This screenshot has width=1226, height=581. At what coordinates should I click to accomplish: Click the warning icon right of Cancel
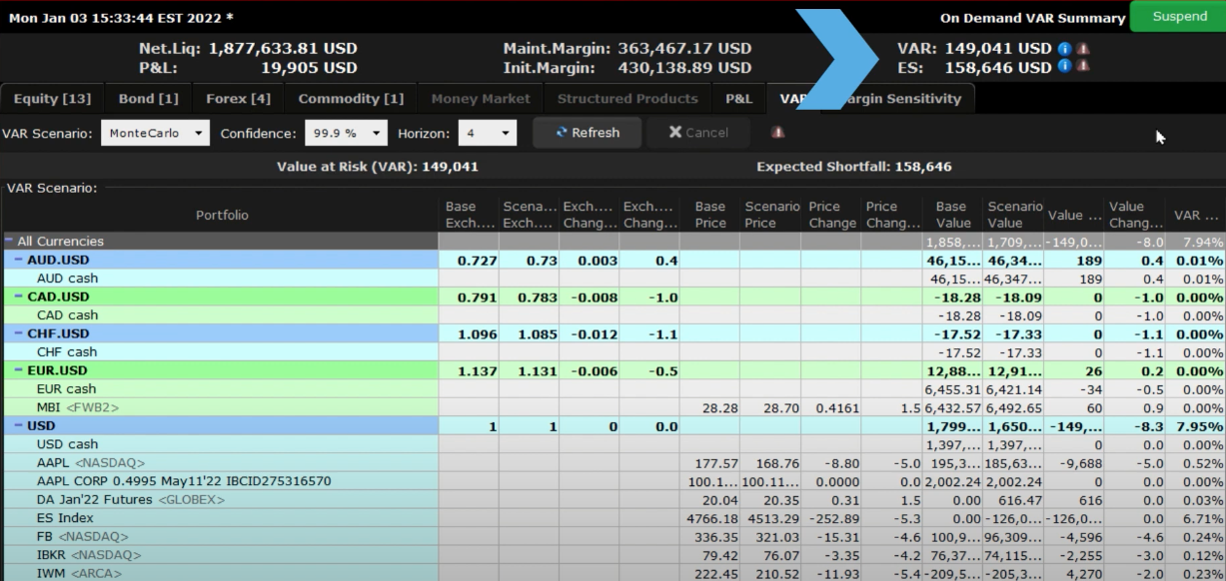click(777, 133)
